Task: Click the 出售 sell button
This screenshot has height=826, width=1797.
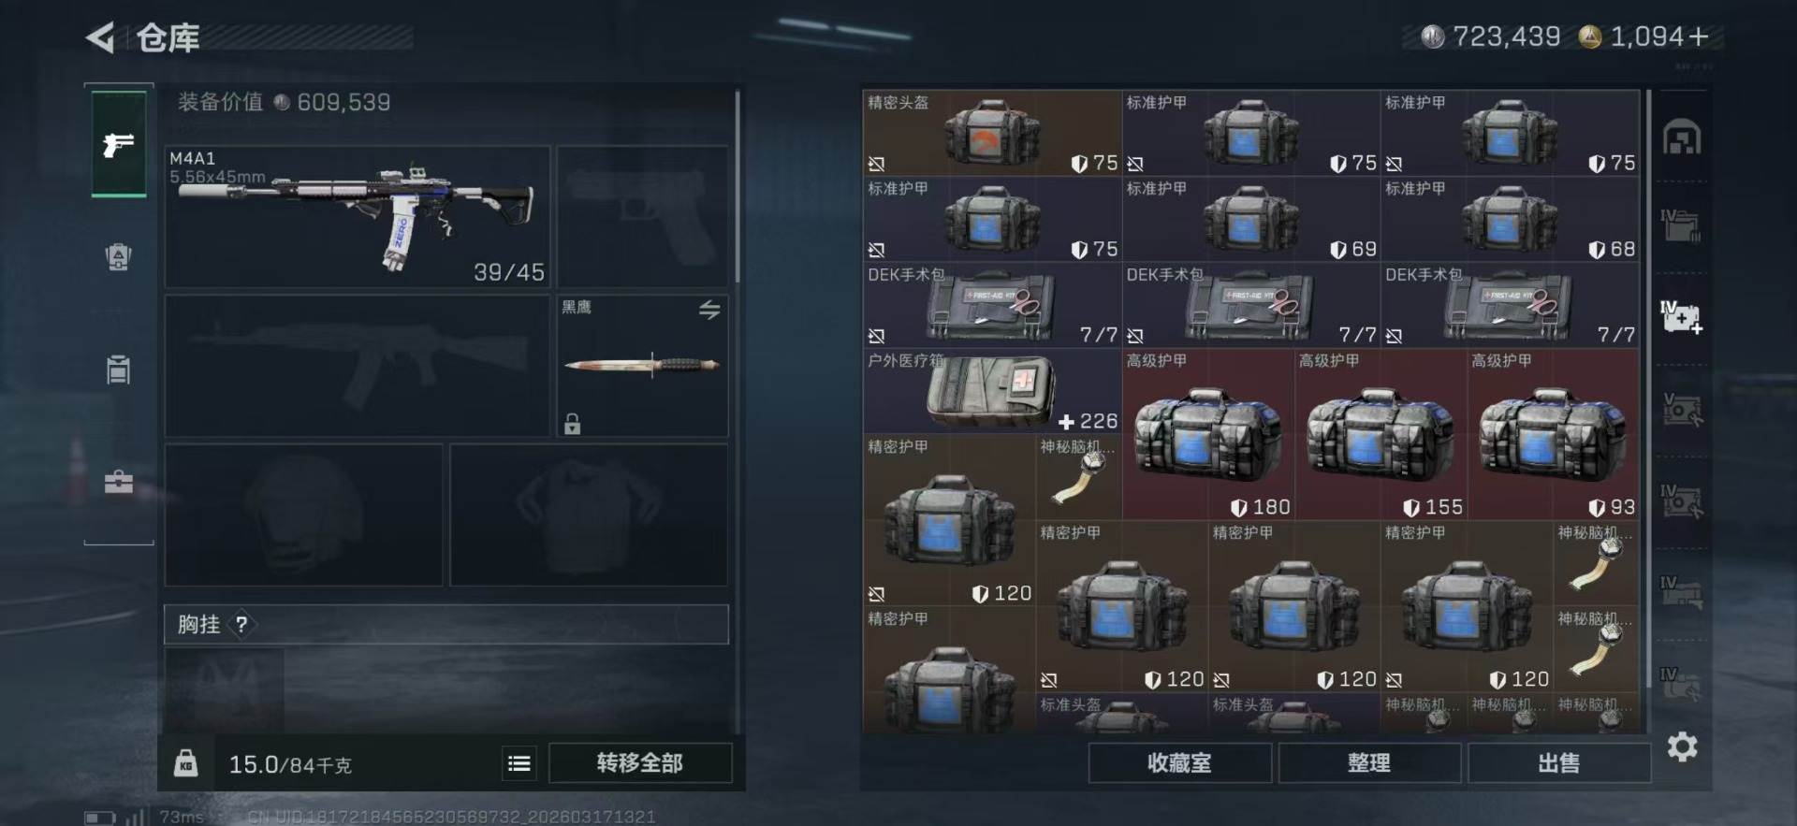Action: point(1558,763)
